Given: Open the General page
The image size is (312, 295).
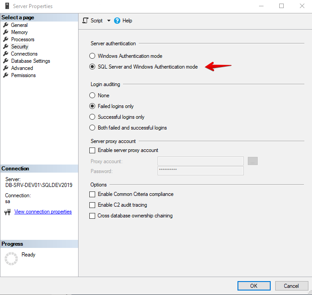Looking at the screenshot, I should (x=19, y=25).
